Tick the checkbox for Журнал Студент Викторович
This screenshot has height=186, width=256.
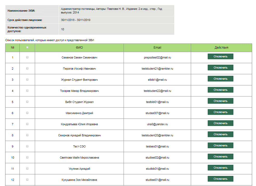(x=27, y=80)
